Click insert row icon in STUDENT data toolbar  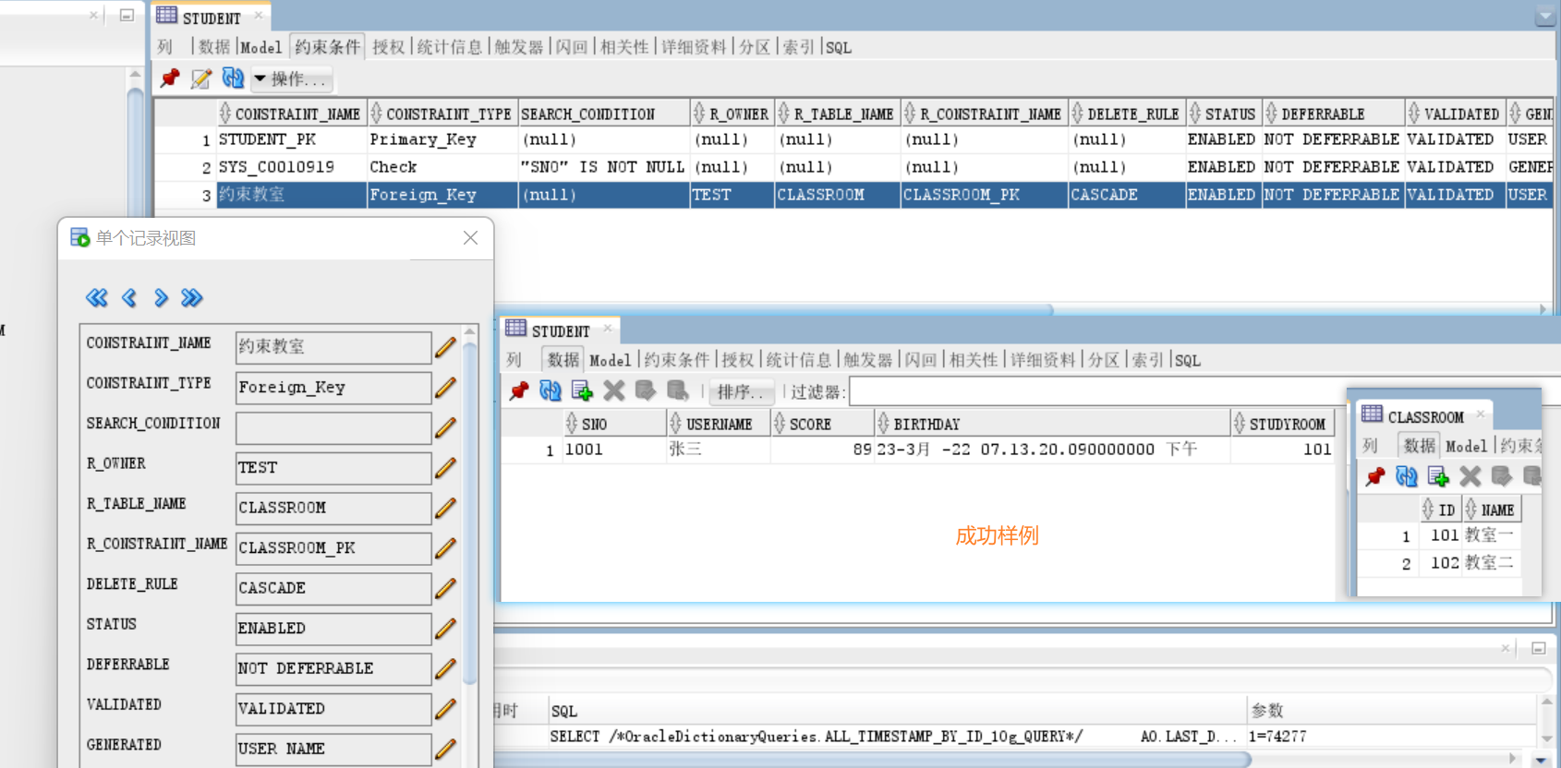582,390
